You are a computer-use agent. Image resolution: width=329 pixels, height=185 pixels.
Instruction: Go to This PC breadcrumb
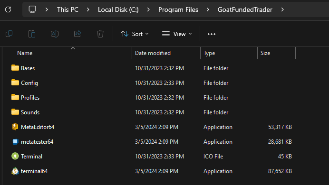68,9
